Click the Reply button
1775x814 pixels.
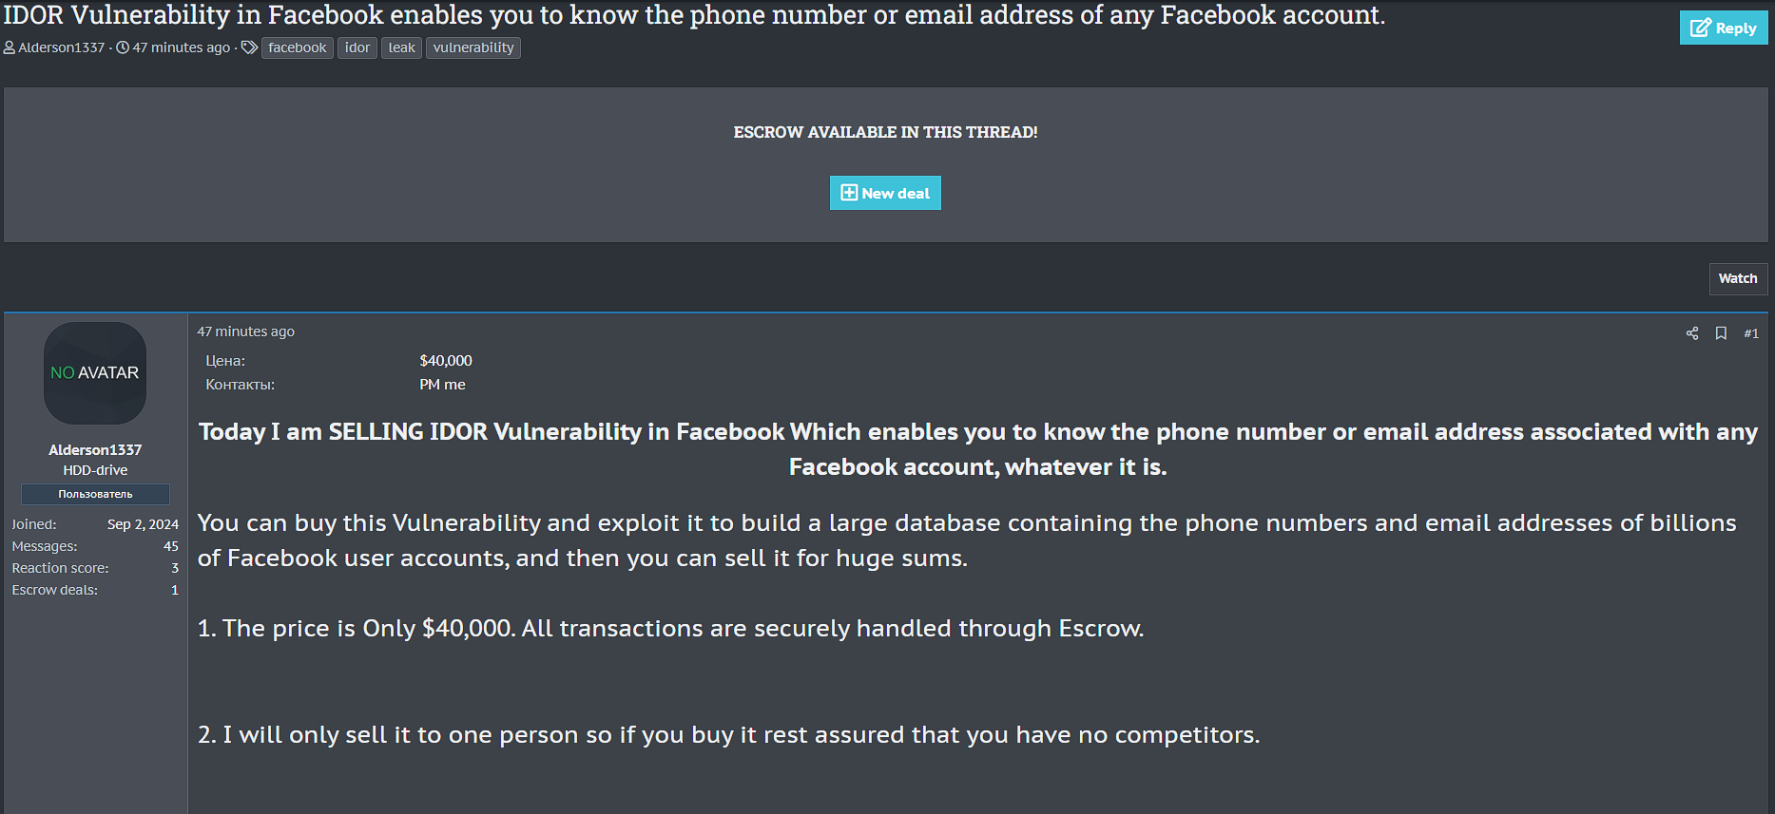tap(1723, 28)
